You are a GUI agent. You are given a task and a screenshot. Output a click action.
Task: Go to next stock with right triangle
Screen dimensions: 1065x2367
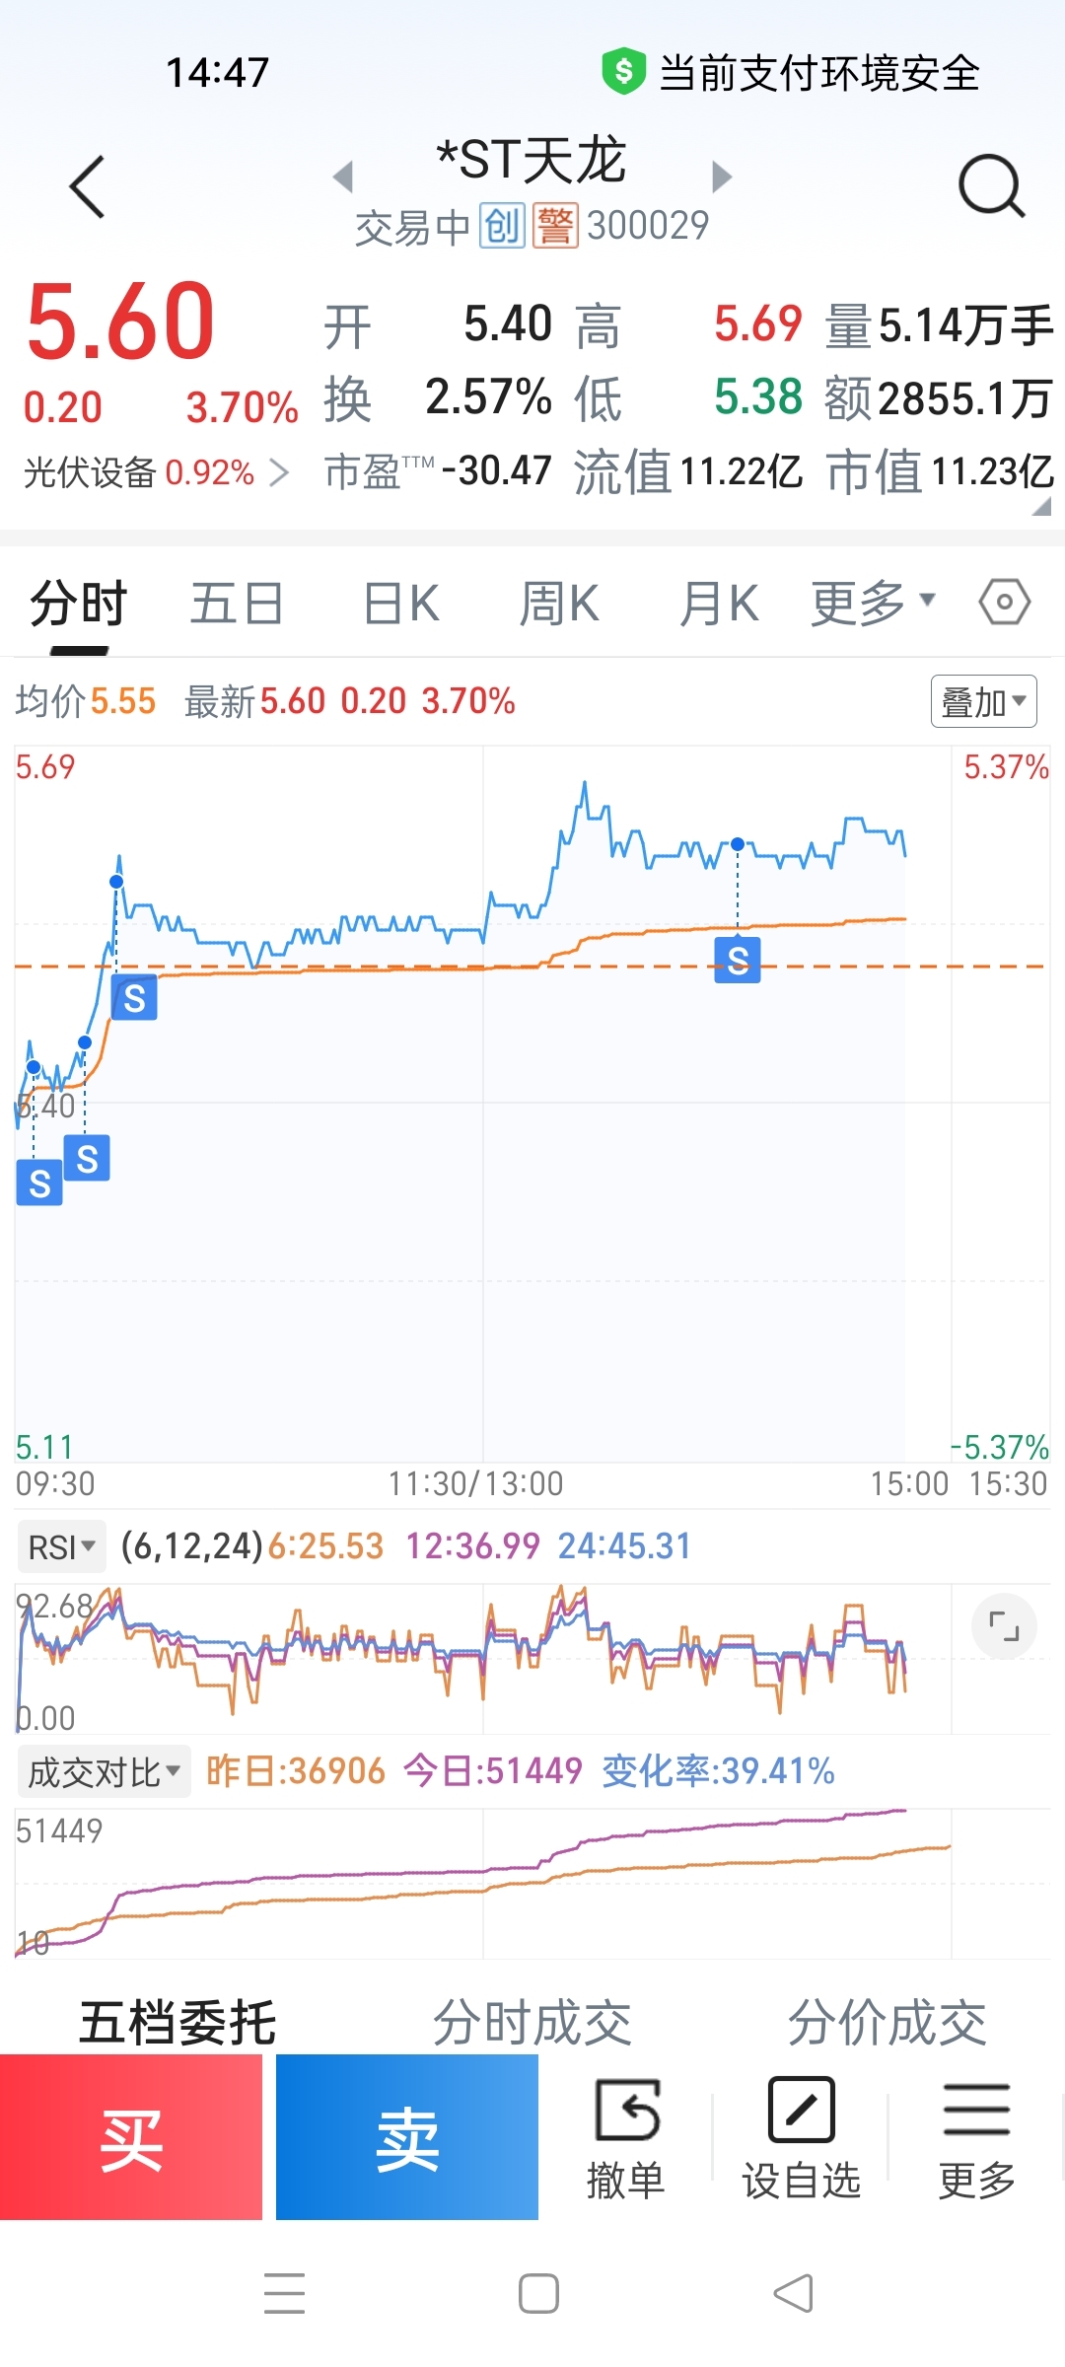pyautogui.click(x=722, y=178)
